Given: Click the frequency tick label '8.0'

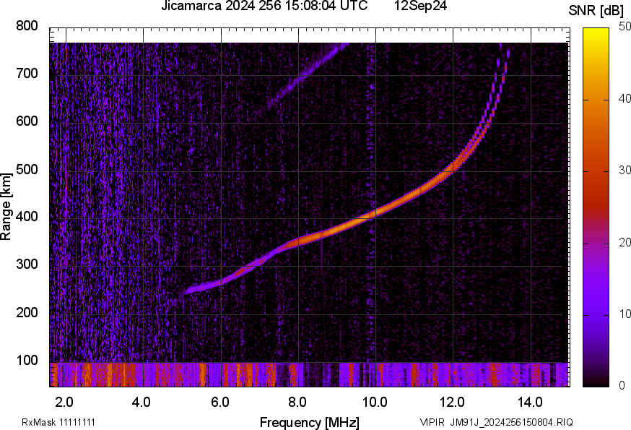Looking at the screenshot, I should pos(297,403).
